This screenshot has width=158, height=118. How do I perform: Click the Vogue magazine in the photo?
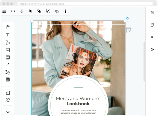tap(79, 61)
